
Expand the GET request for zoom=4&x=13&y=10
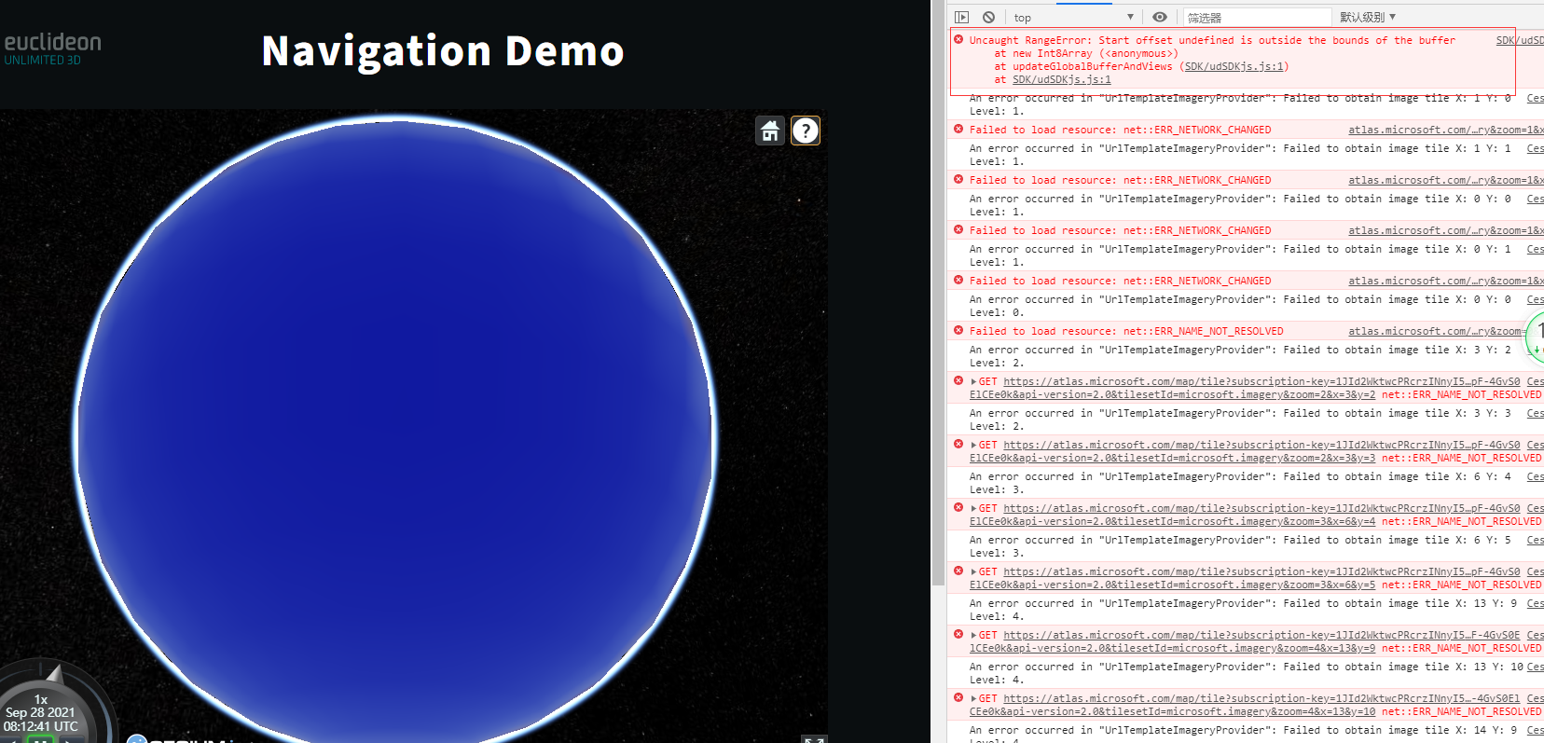coord(973,698)
